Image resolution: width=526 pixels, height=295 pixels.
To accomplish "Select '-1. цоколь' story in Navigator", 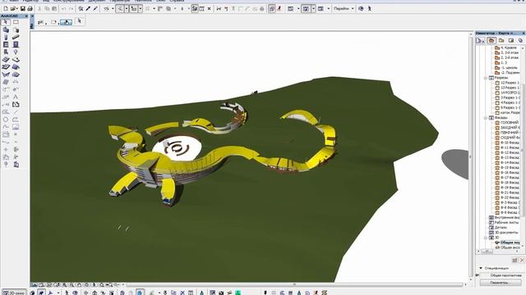I will tap(509, 67).
